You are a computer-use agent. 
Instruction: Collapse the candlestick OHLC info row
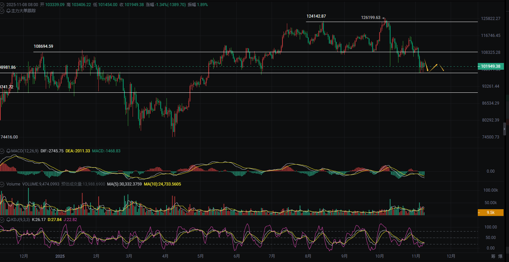pyautogui.click(x=2, y=5)
